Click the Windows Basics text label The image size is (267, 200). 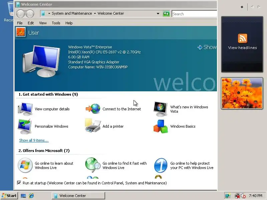[183, 126]
